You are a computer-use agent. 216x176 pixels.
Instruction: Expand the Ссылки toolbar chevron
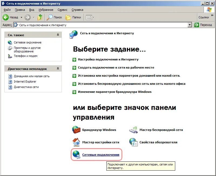(x=212, y=15)
